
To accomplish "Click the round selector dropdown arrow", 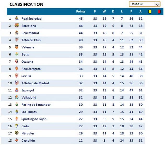I will [157, 4].
